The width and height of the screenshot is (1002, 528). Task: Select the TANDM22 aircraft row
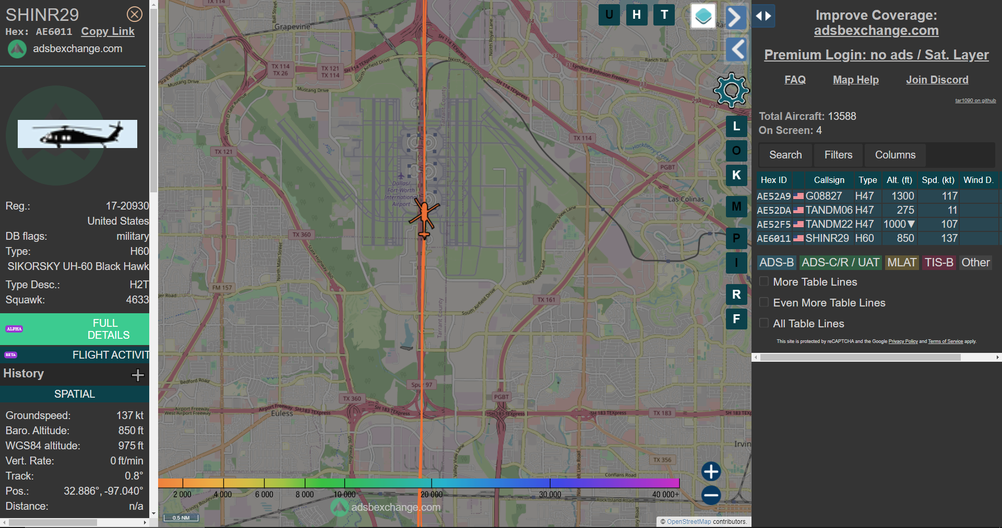pos(877,224)
